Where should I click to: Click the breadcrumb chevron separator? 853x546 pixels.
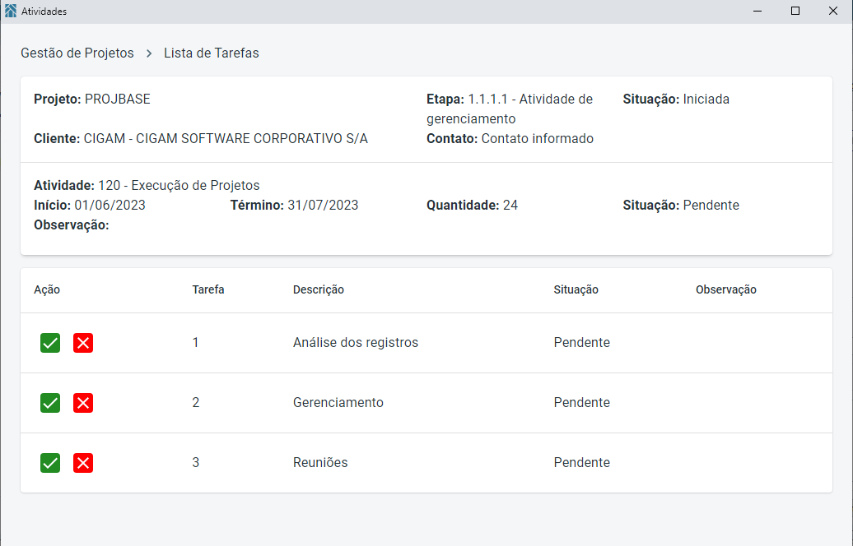pyautogui.click(x=149, y=53)
